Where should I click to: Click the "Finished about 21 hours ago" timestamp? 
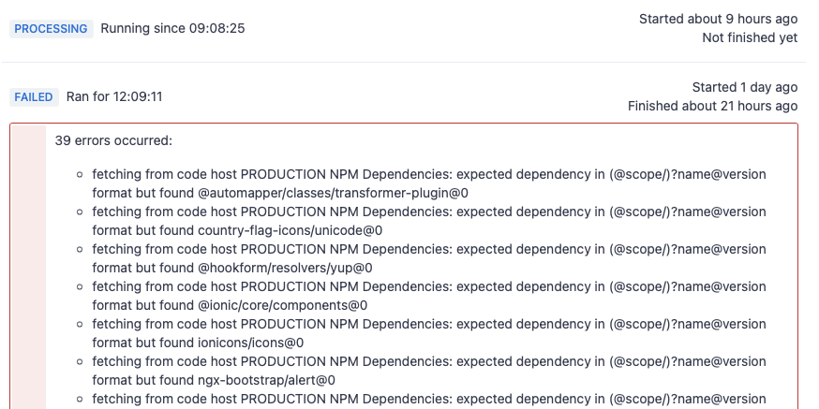point(712,106)
